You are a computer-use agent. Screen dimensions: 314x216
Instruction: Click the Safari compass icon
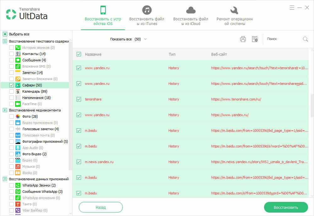click(18, 85)
